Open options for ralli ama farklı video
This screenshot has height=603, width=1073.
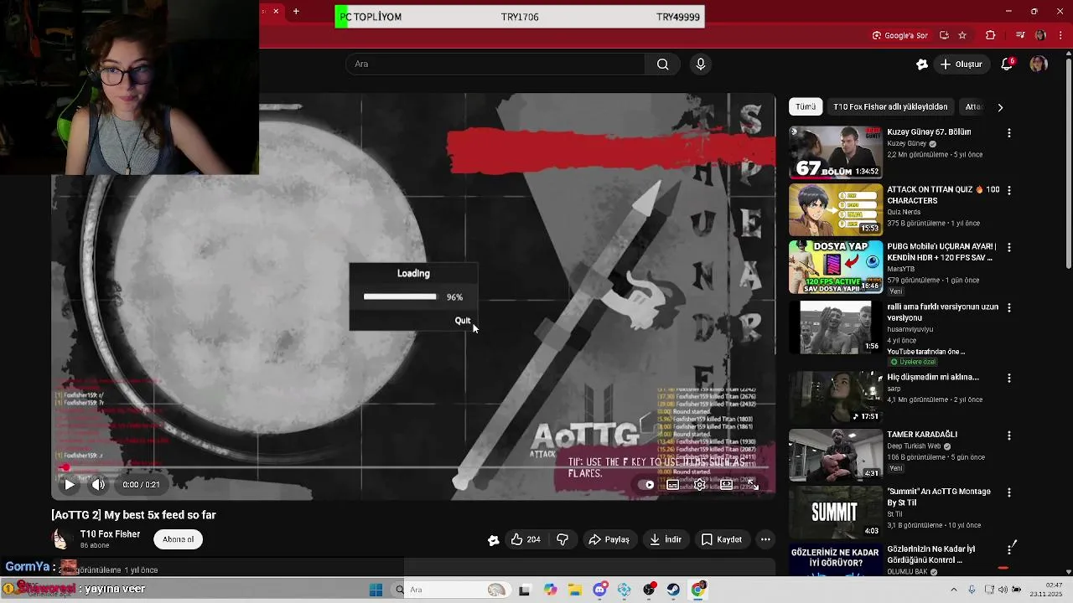pos(1009,308)
